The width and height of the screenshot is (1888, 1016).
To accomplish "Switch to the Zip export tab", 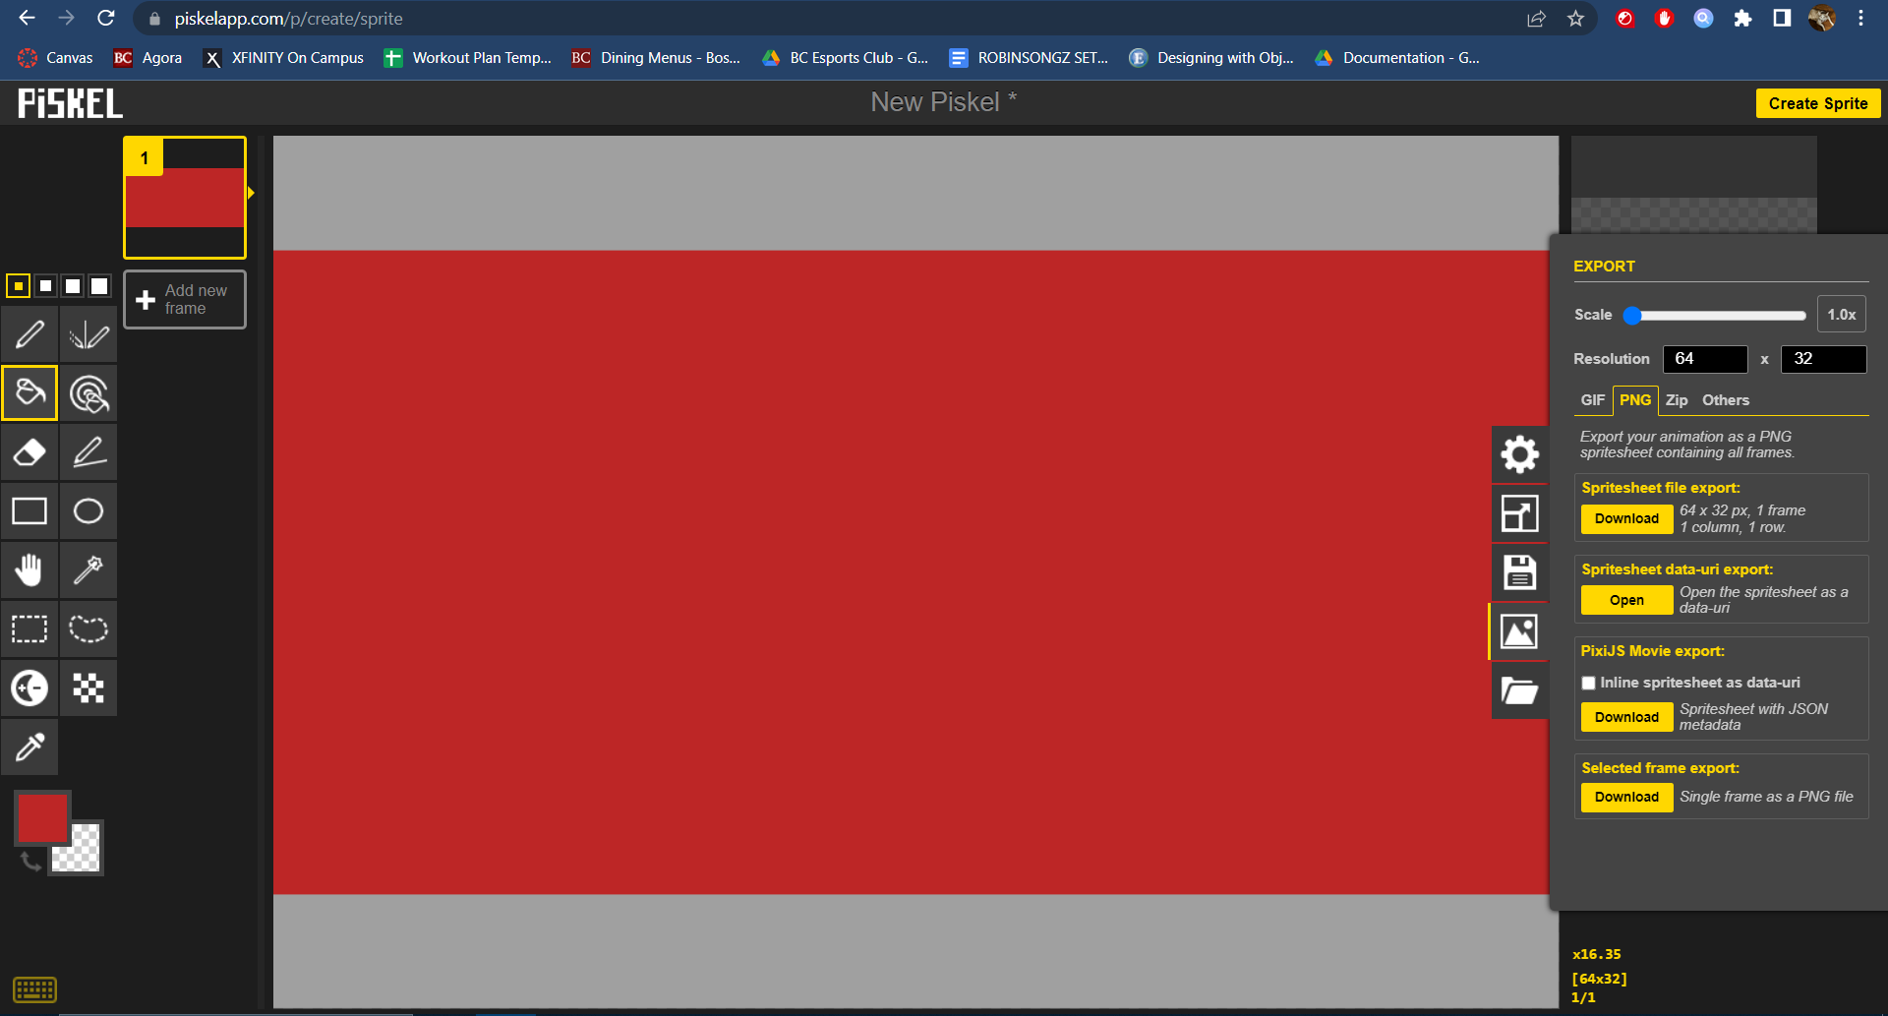I will pyautogui.click(x=1677, y=400).
